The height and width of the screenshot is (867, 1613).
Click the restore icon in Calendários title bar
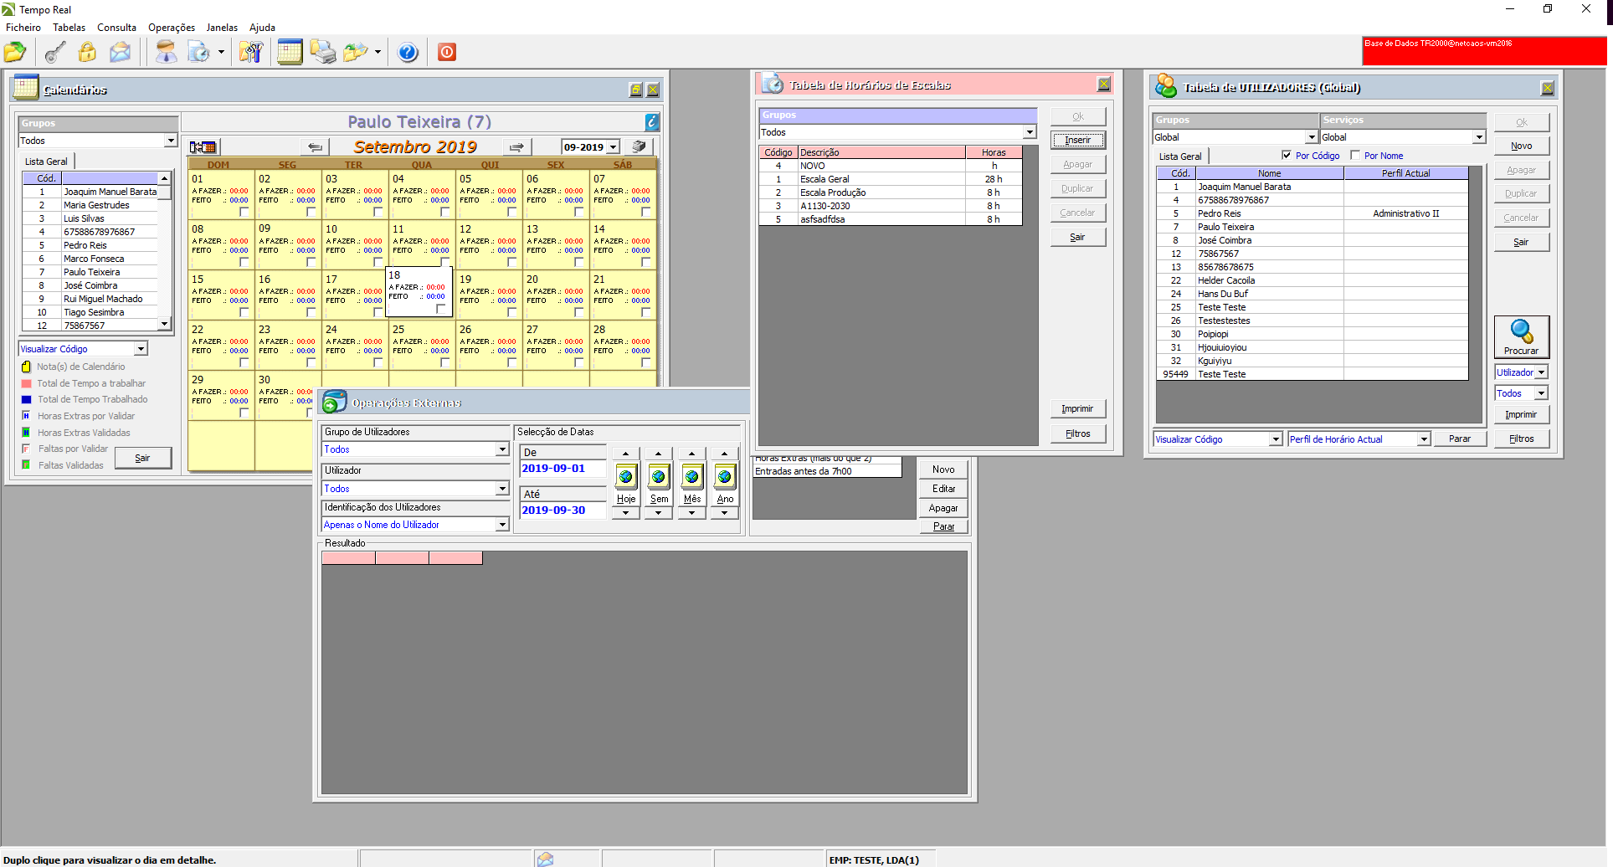coord(636,90)
